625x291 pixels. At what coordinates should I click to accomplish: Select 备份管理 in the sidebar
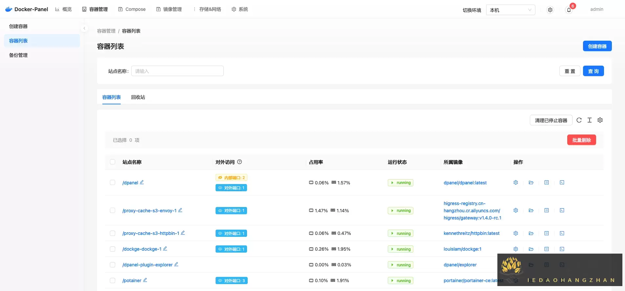pos(42,55)
